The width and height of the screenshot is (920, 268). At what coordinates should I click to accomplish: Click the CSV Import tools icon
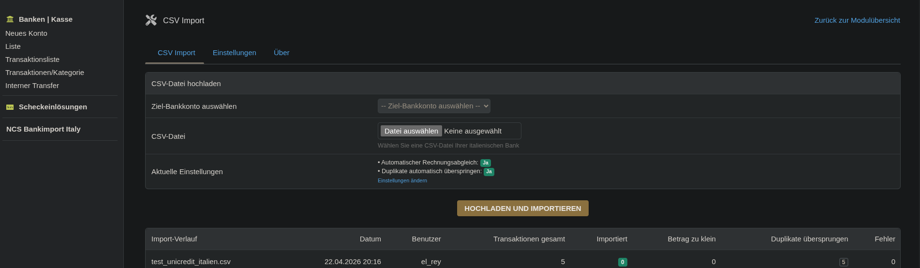[x=151, y=20]
